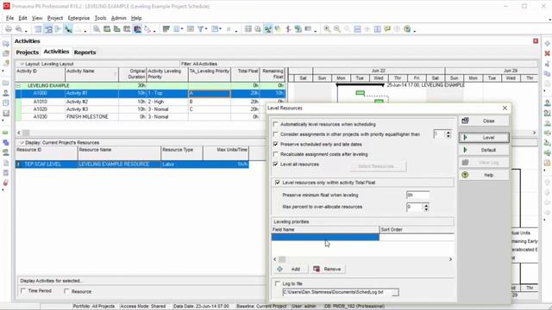552x310 pixels.
Task: Open the Layout: Leveling Layout dropdown chevron
Action: point(22,64)
